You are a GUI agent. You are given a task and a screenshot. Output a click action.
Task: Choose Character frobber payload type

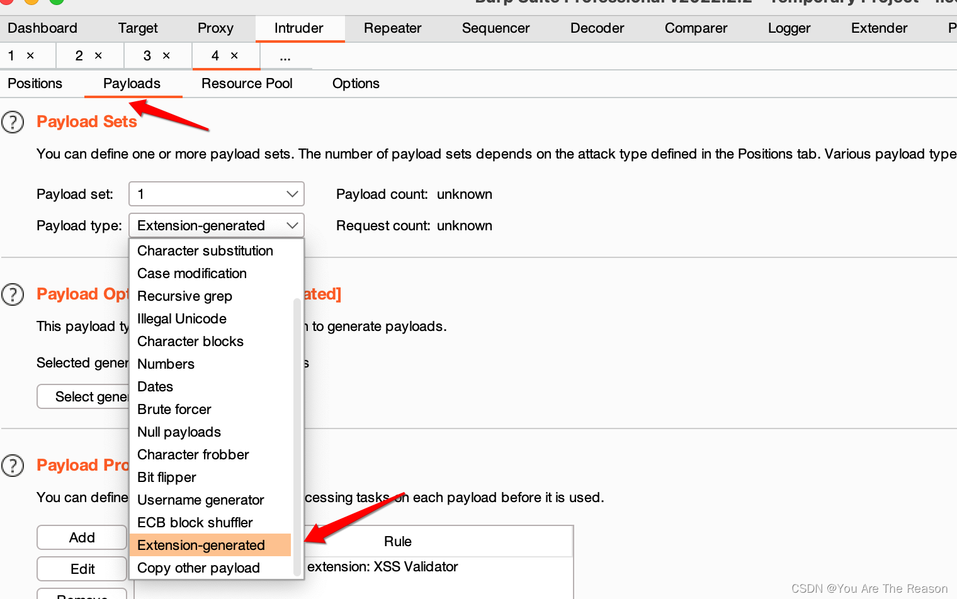pos(211,454)
